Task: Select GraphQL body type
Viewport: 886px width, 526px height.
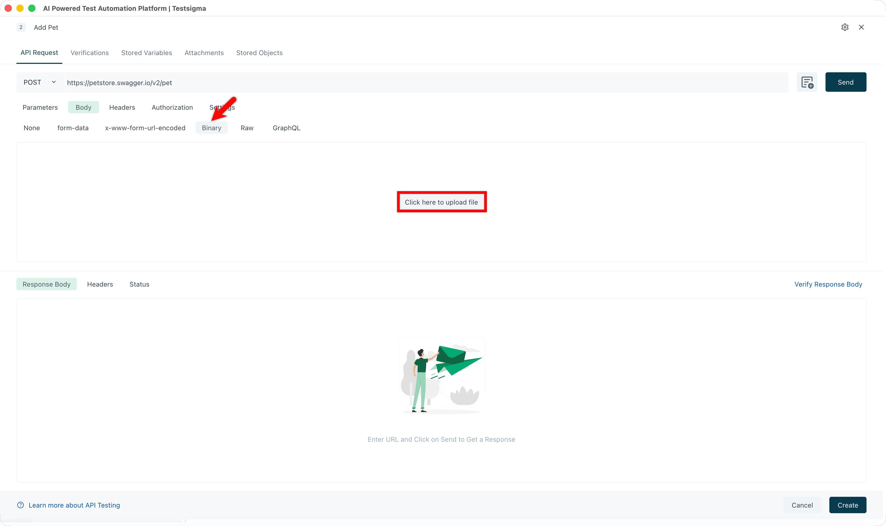Action: tap(286, 128)
